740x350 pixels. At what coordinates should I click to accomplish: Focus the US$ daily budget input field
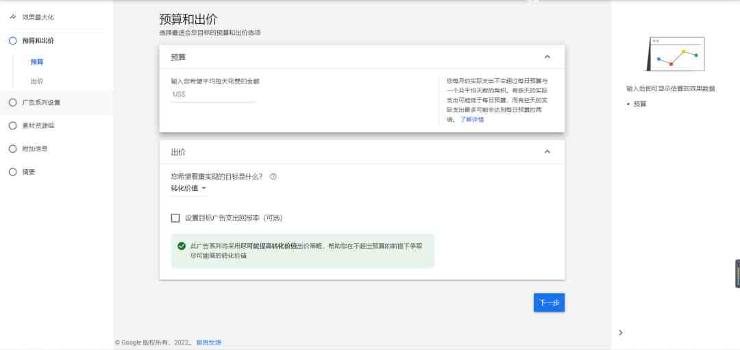(214, 95)
